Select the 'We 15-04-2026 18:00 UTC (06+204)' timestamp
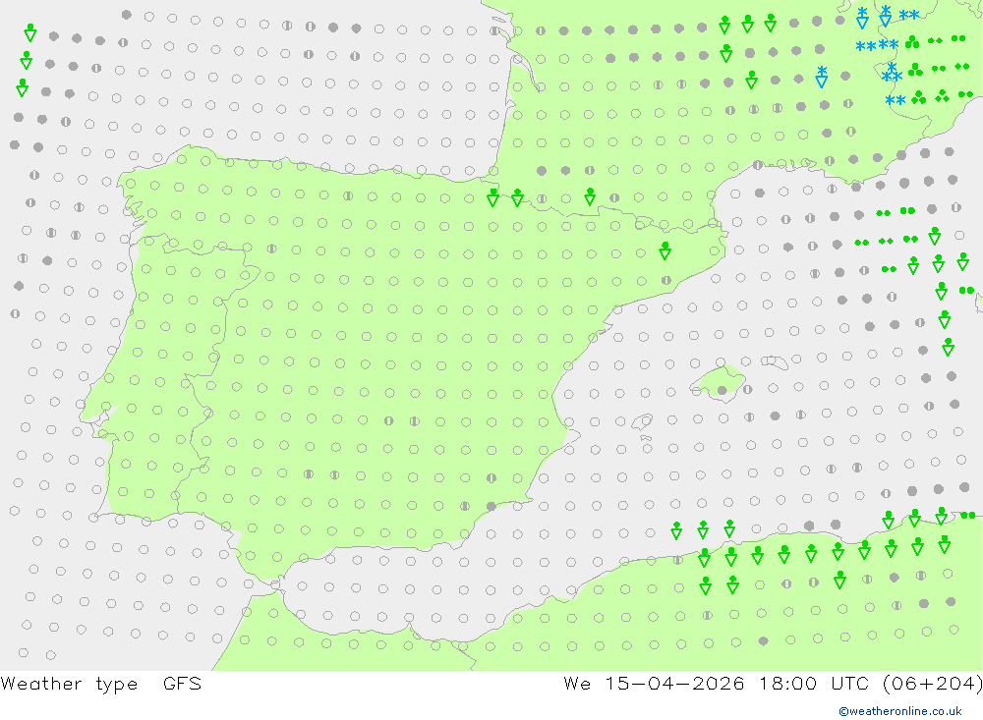This screenshot has width=983, height=720. coord(773,684)
